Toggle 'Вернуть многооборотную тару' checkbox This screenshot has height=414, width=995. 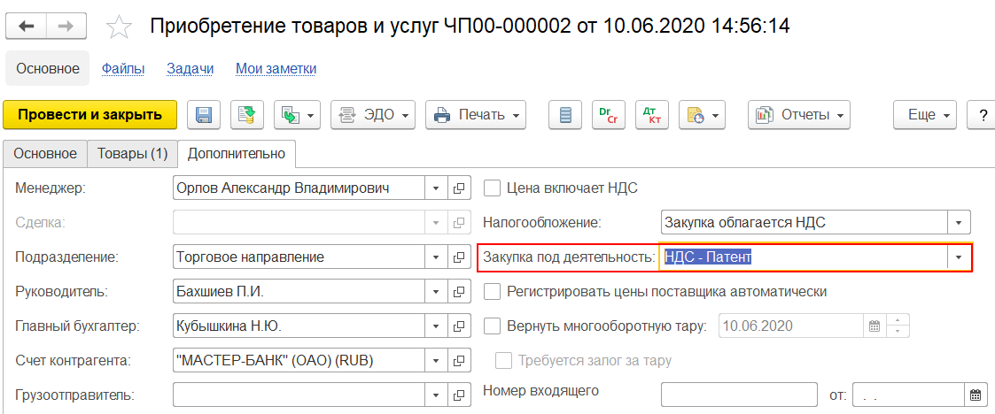point(493,326)
